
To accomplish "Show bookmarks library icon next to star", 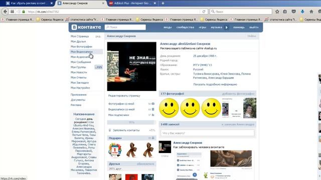I will (x=285, y=11).
